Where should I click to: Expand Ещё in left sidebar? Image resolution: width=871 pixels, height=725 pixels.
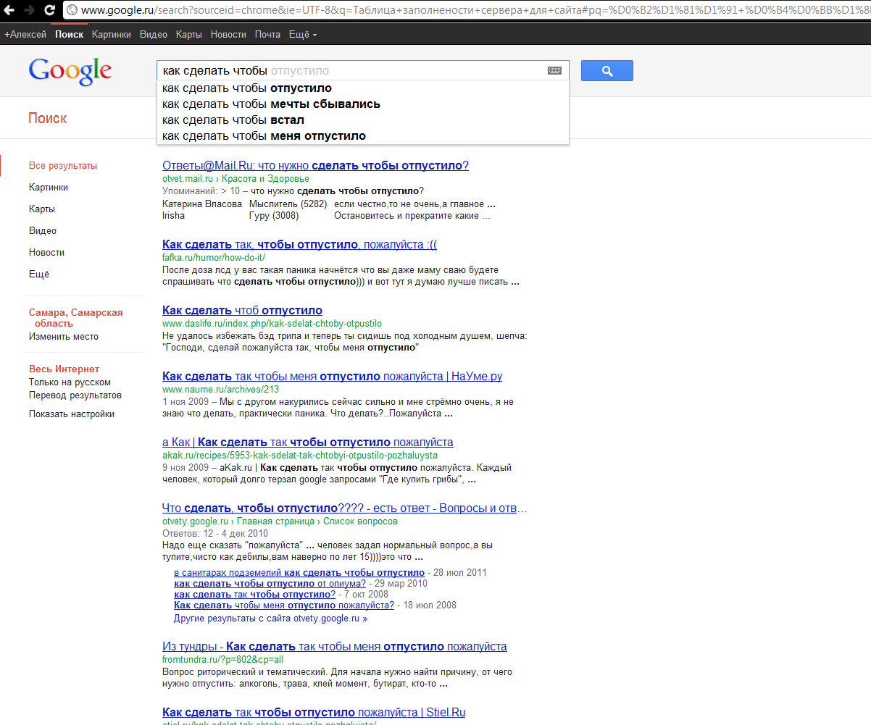point(39,275)
